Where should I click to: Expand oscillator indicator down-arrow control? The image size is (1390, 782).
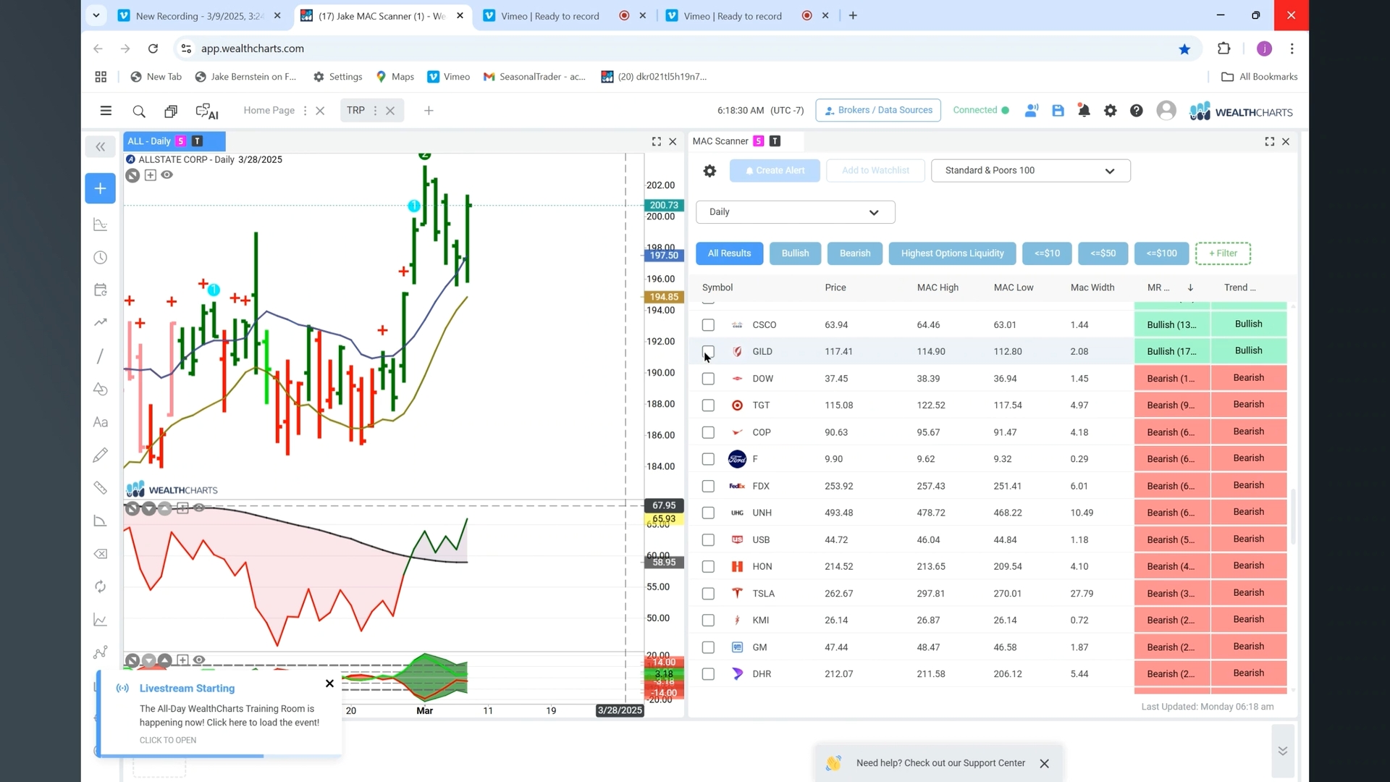(148, 509)
